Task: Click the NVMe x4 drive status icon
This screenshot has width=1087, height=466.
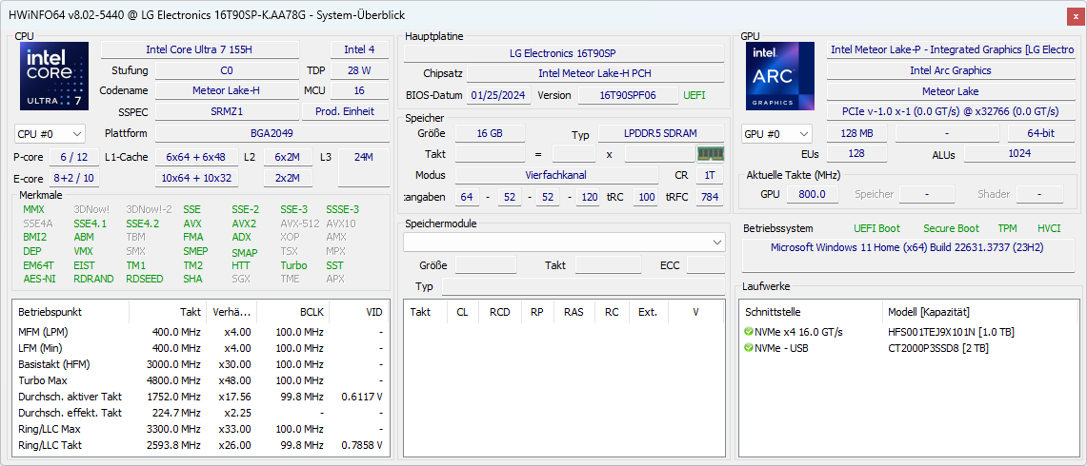Action: 749,332
